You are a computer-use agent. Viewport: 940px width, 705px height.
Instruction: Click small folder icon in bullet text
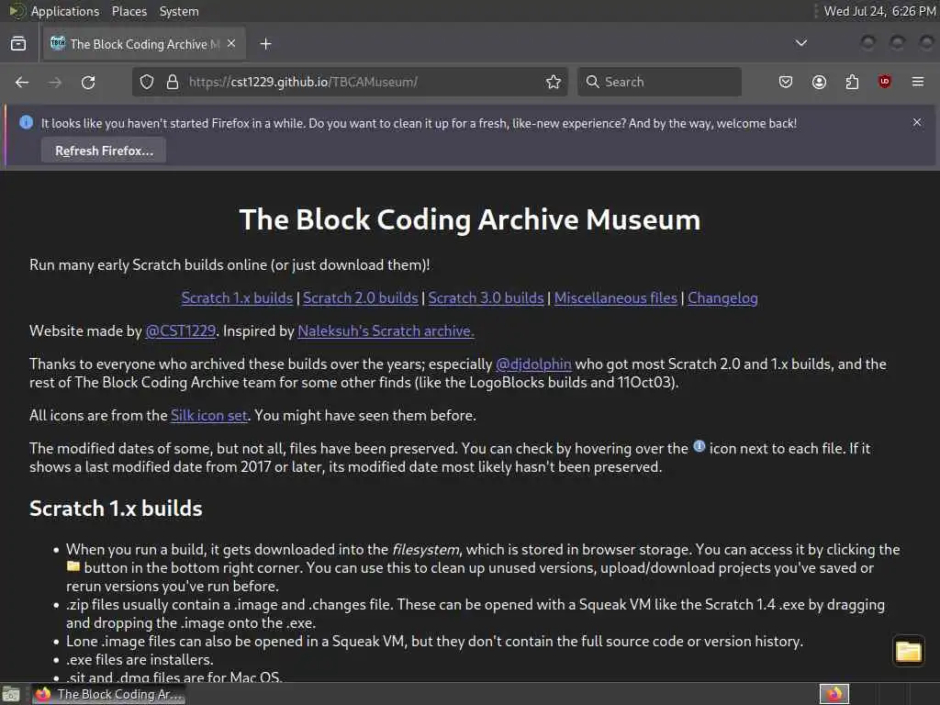click(x=73, y=565)
